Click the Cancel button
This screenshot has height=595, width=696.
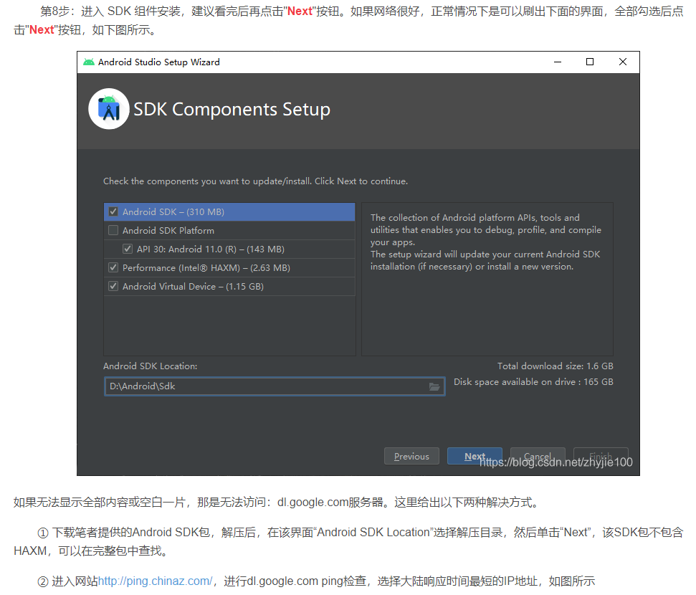pos(538,456)
